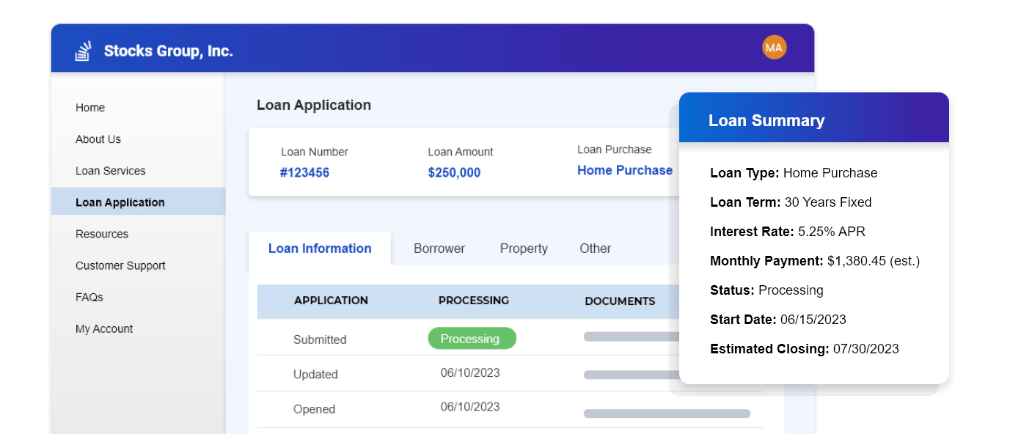The width and height of the screenshot is (1021, 434).
Task: Click the Interest Rate 5.25% APR line
Action: tap(788, 232)
